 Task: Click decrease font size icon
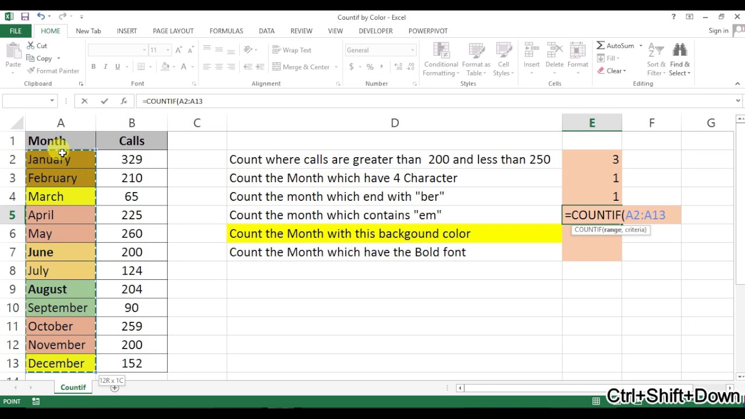click(190, 50)
